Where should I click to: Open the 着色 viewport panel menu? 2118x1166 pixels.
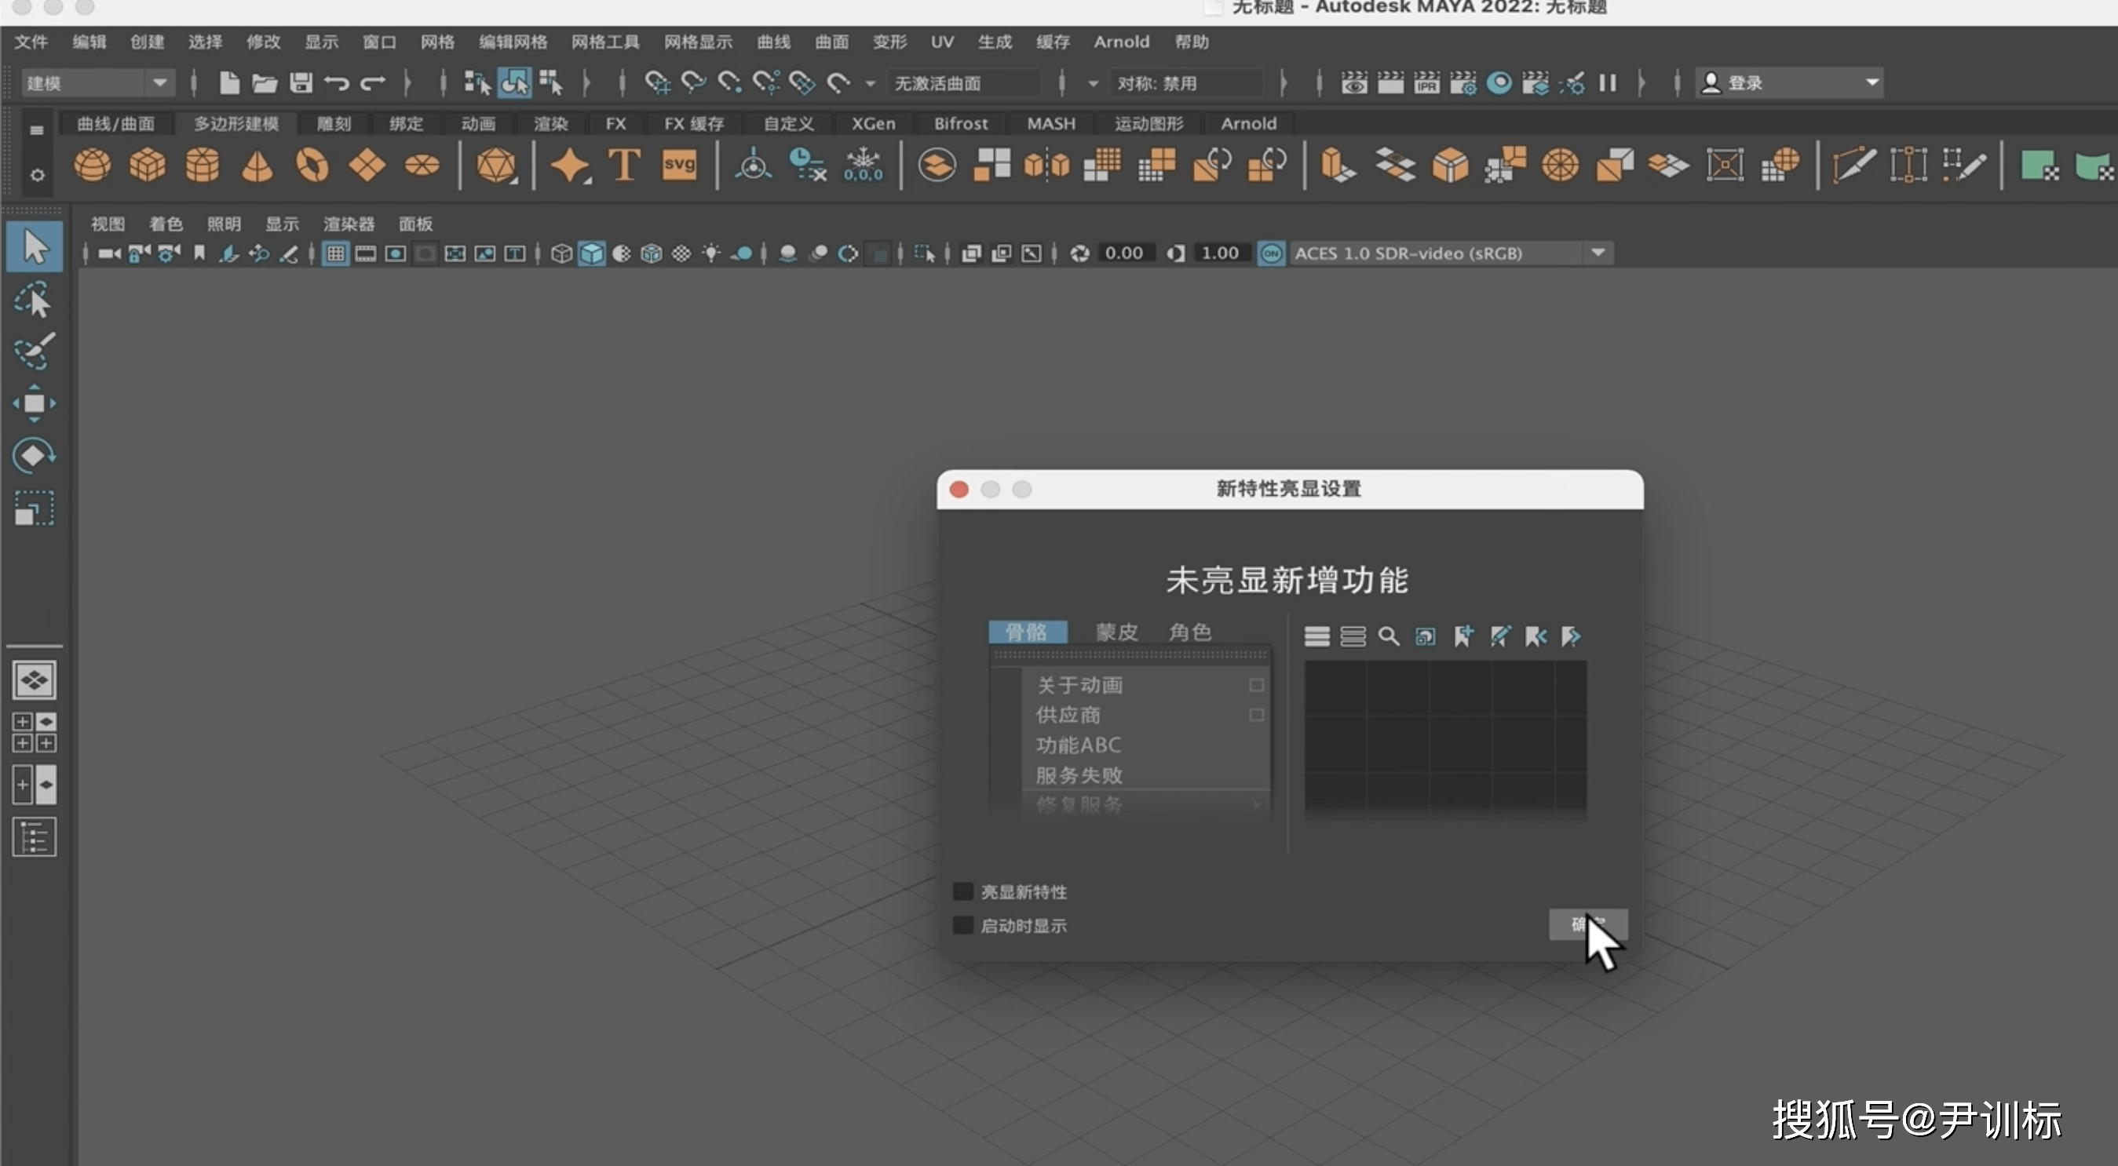point(166,224)
